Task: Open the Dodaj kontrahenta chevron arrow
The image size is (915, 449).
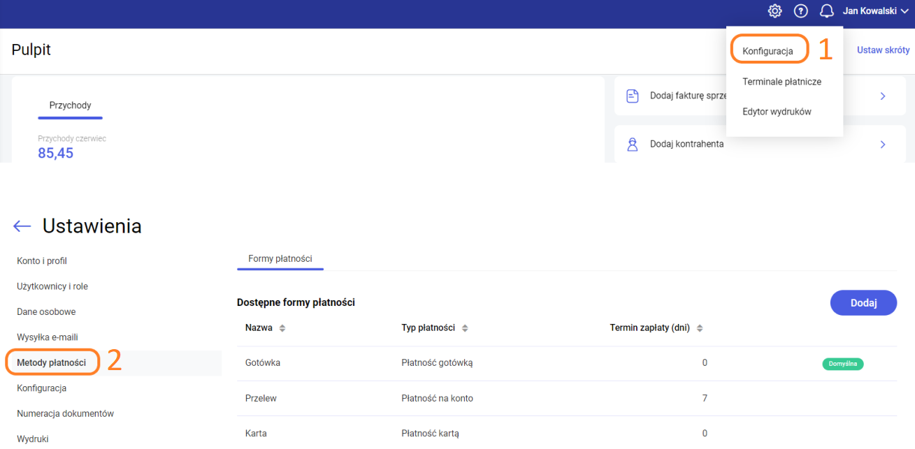Action: point(883,144)
